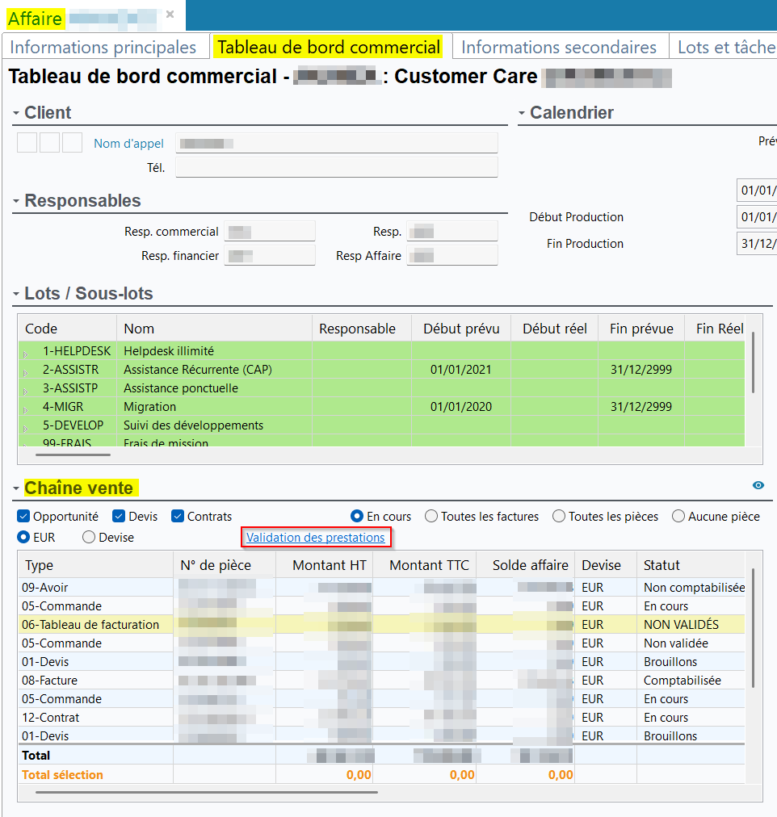
Task: Uncheck the Opportunité checkbox
Action: [23, 517]
